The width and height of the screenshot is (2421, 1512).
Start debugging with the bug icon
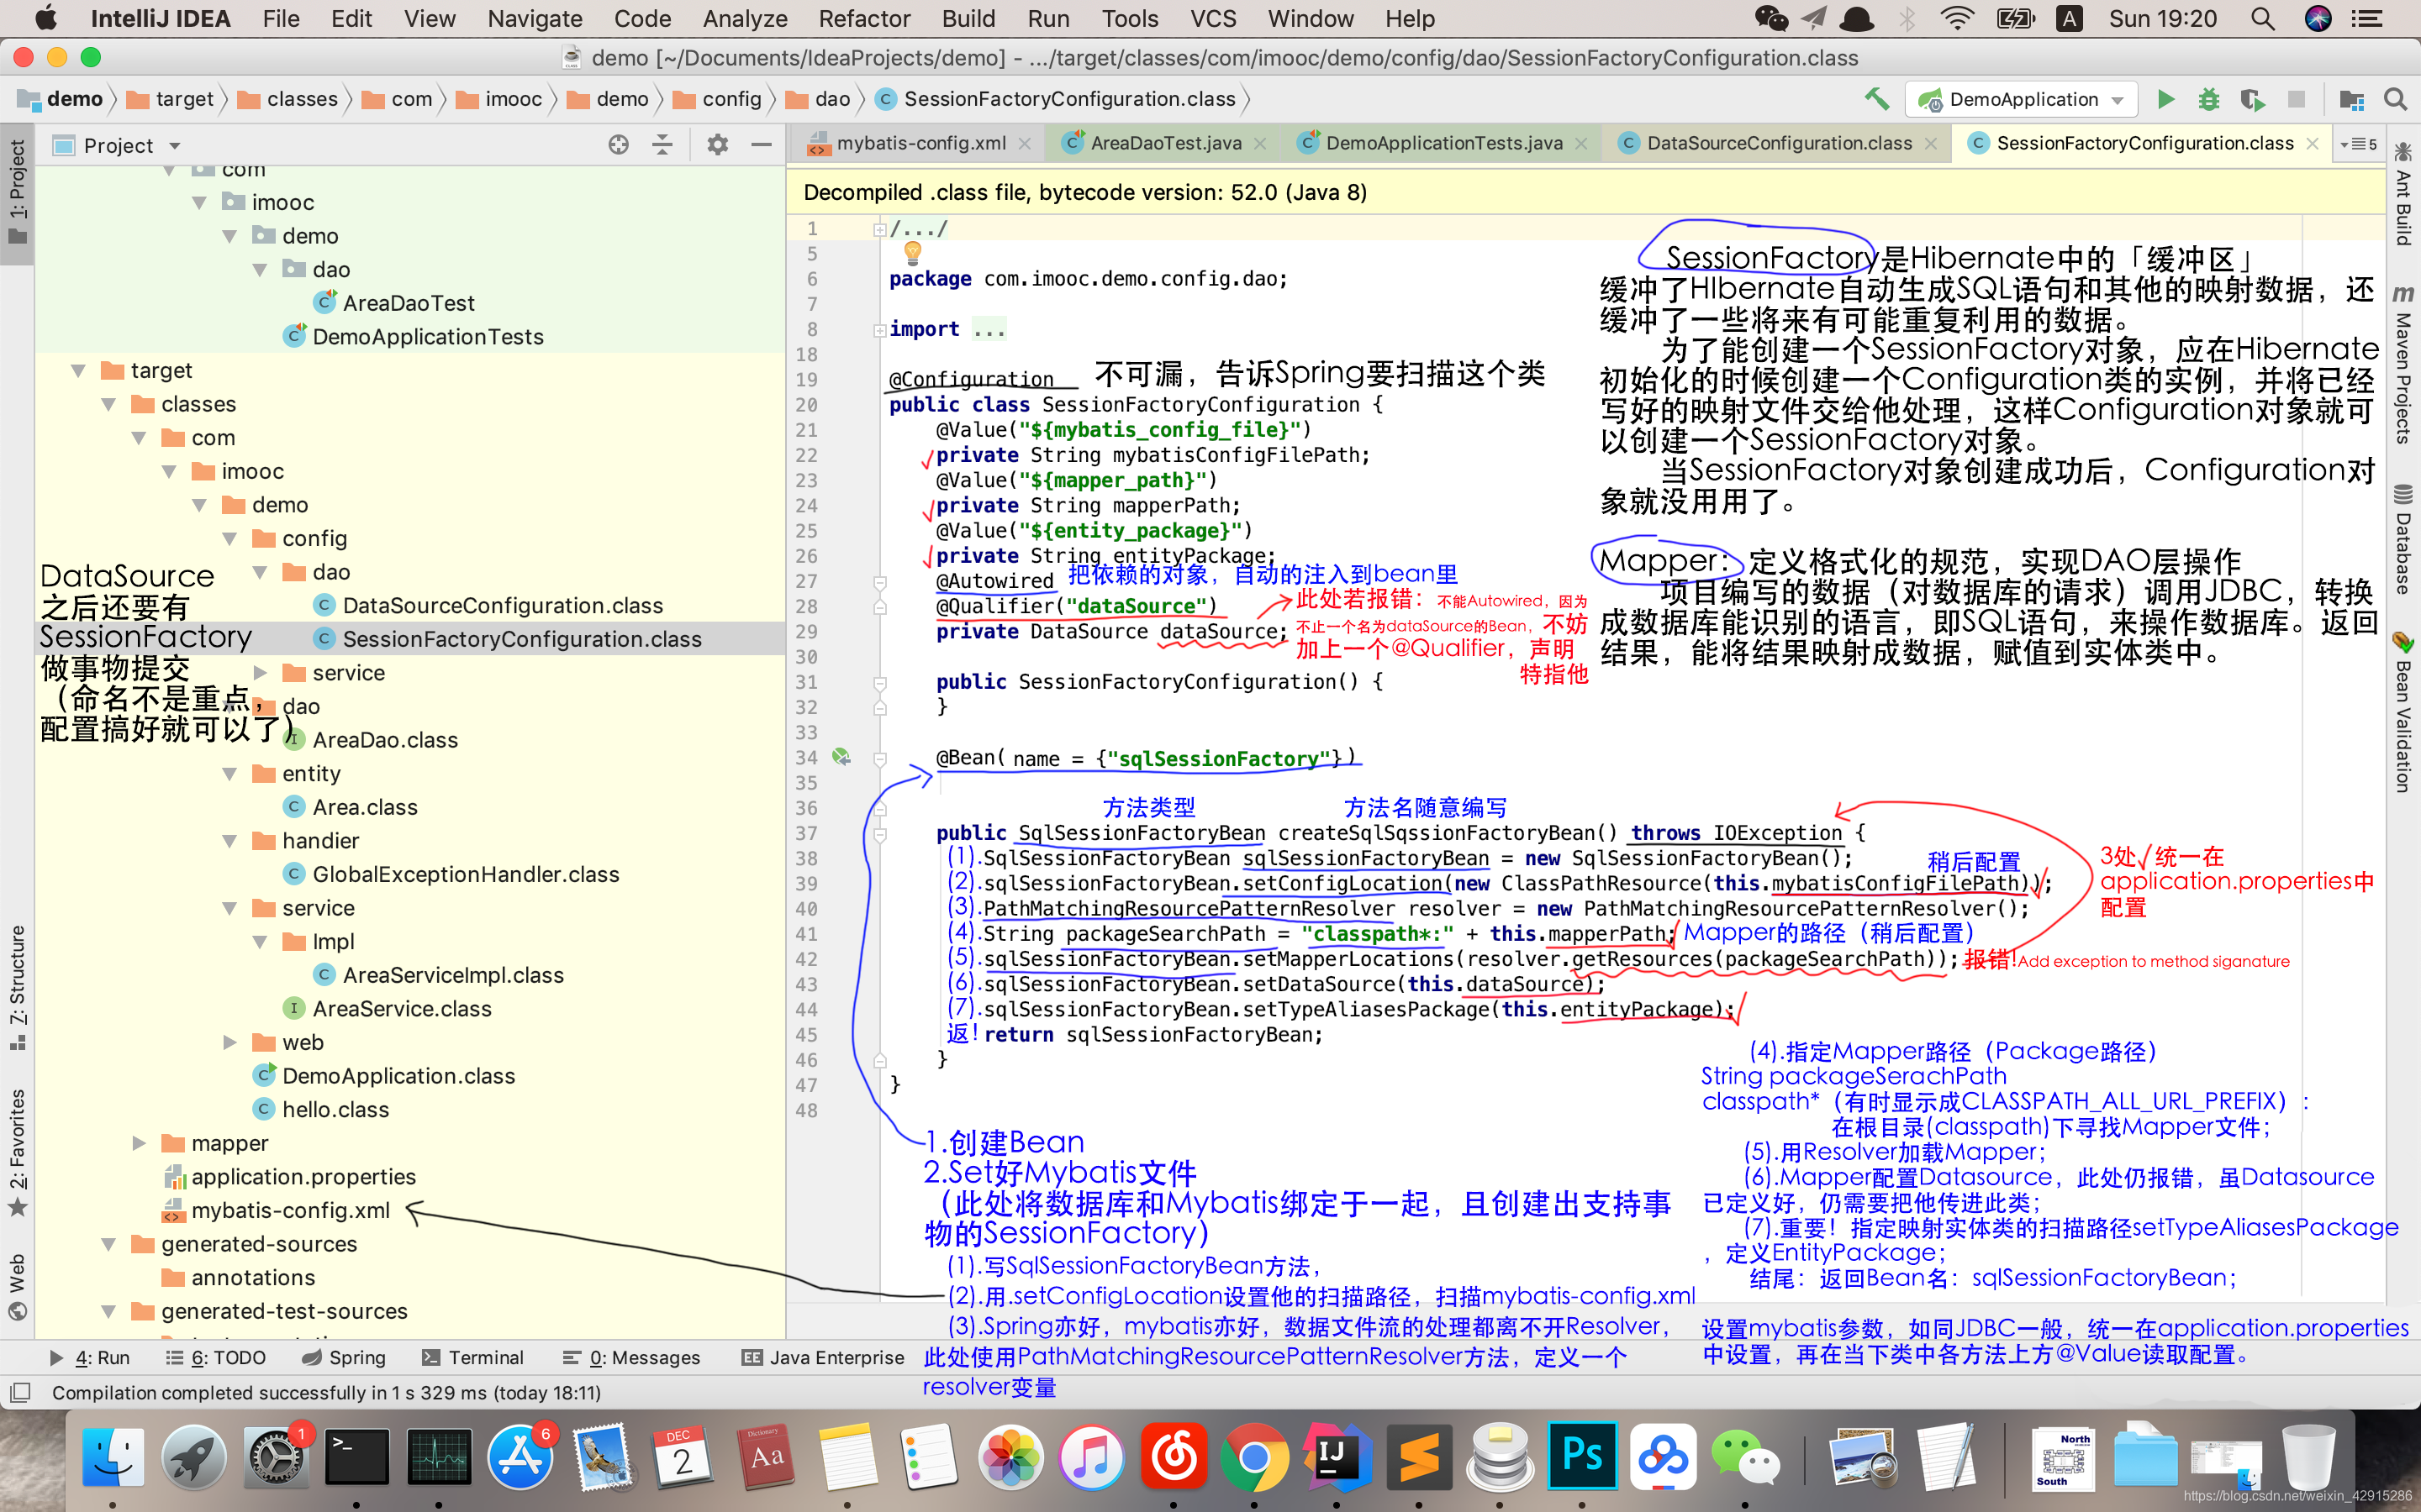2209,99
